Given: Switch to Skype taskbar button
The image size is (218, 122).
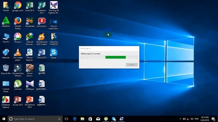Looking at the screenshot, I should pyautogui.click(x=114, y=119).
